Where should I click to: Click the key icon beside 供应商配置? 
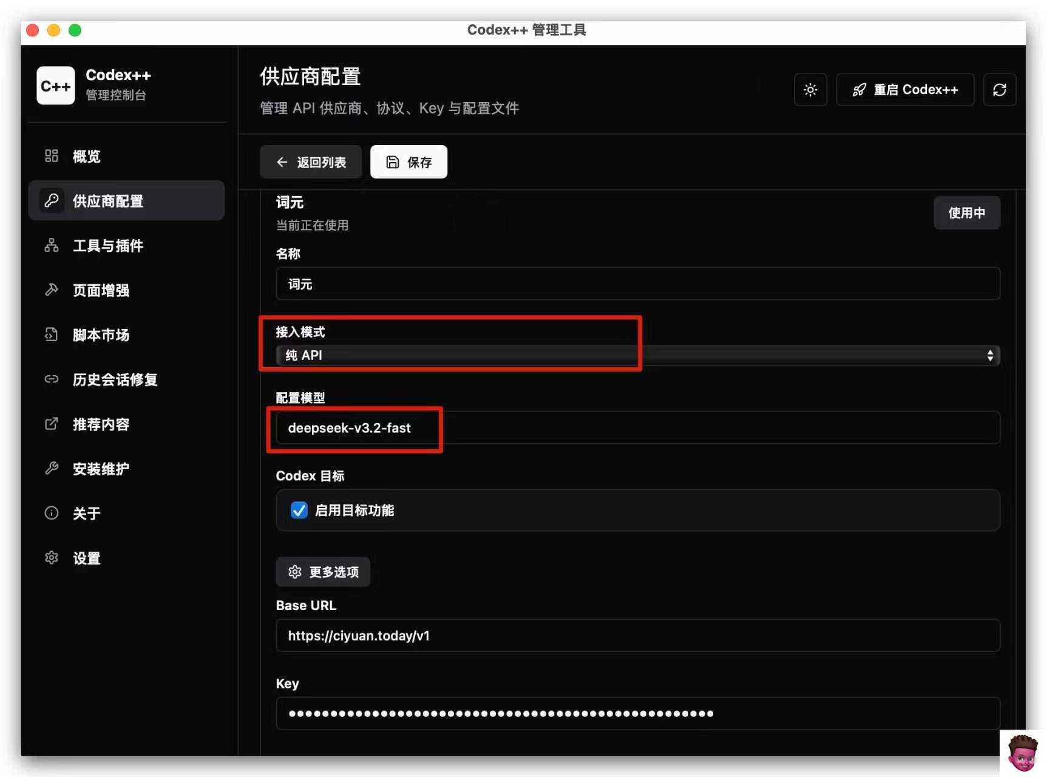(x=52, y=200)
